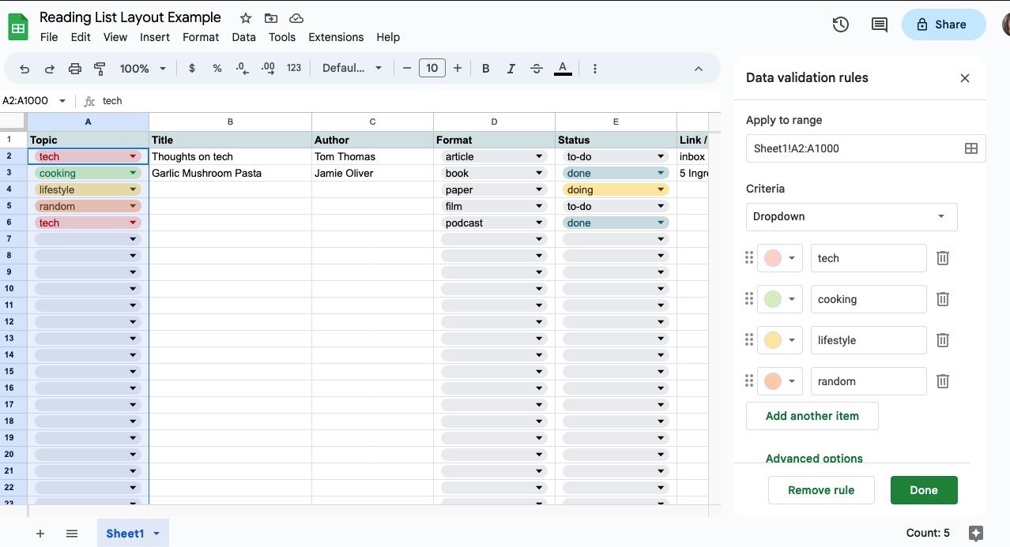Delete the lifestyle dropdown item
Screen dimensions: 1010x547
click(943, 340)
